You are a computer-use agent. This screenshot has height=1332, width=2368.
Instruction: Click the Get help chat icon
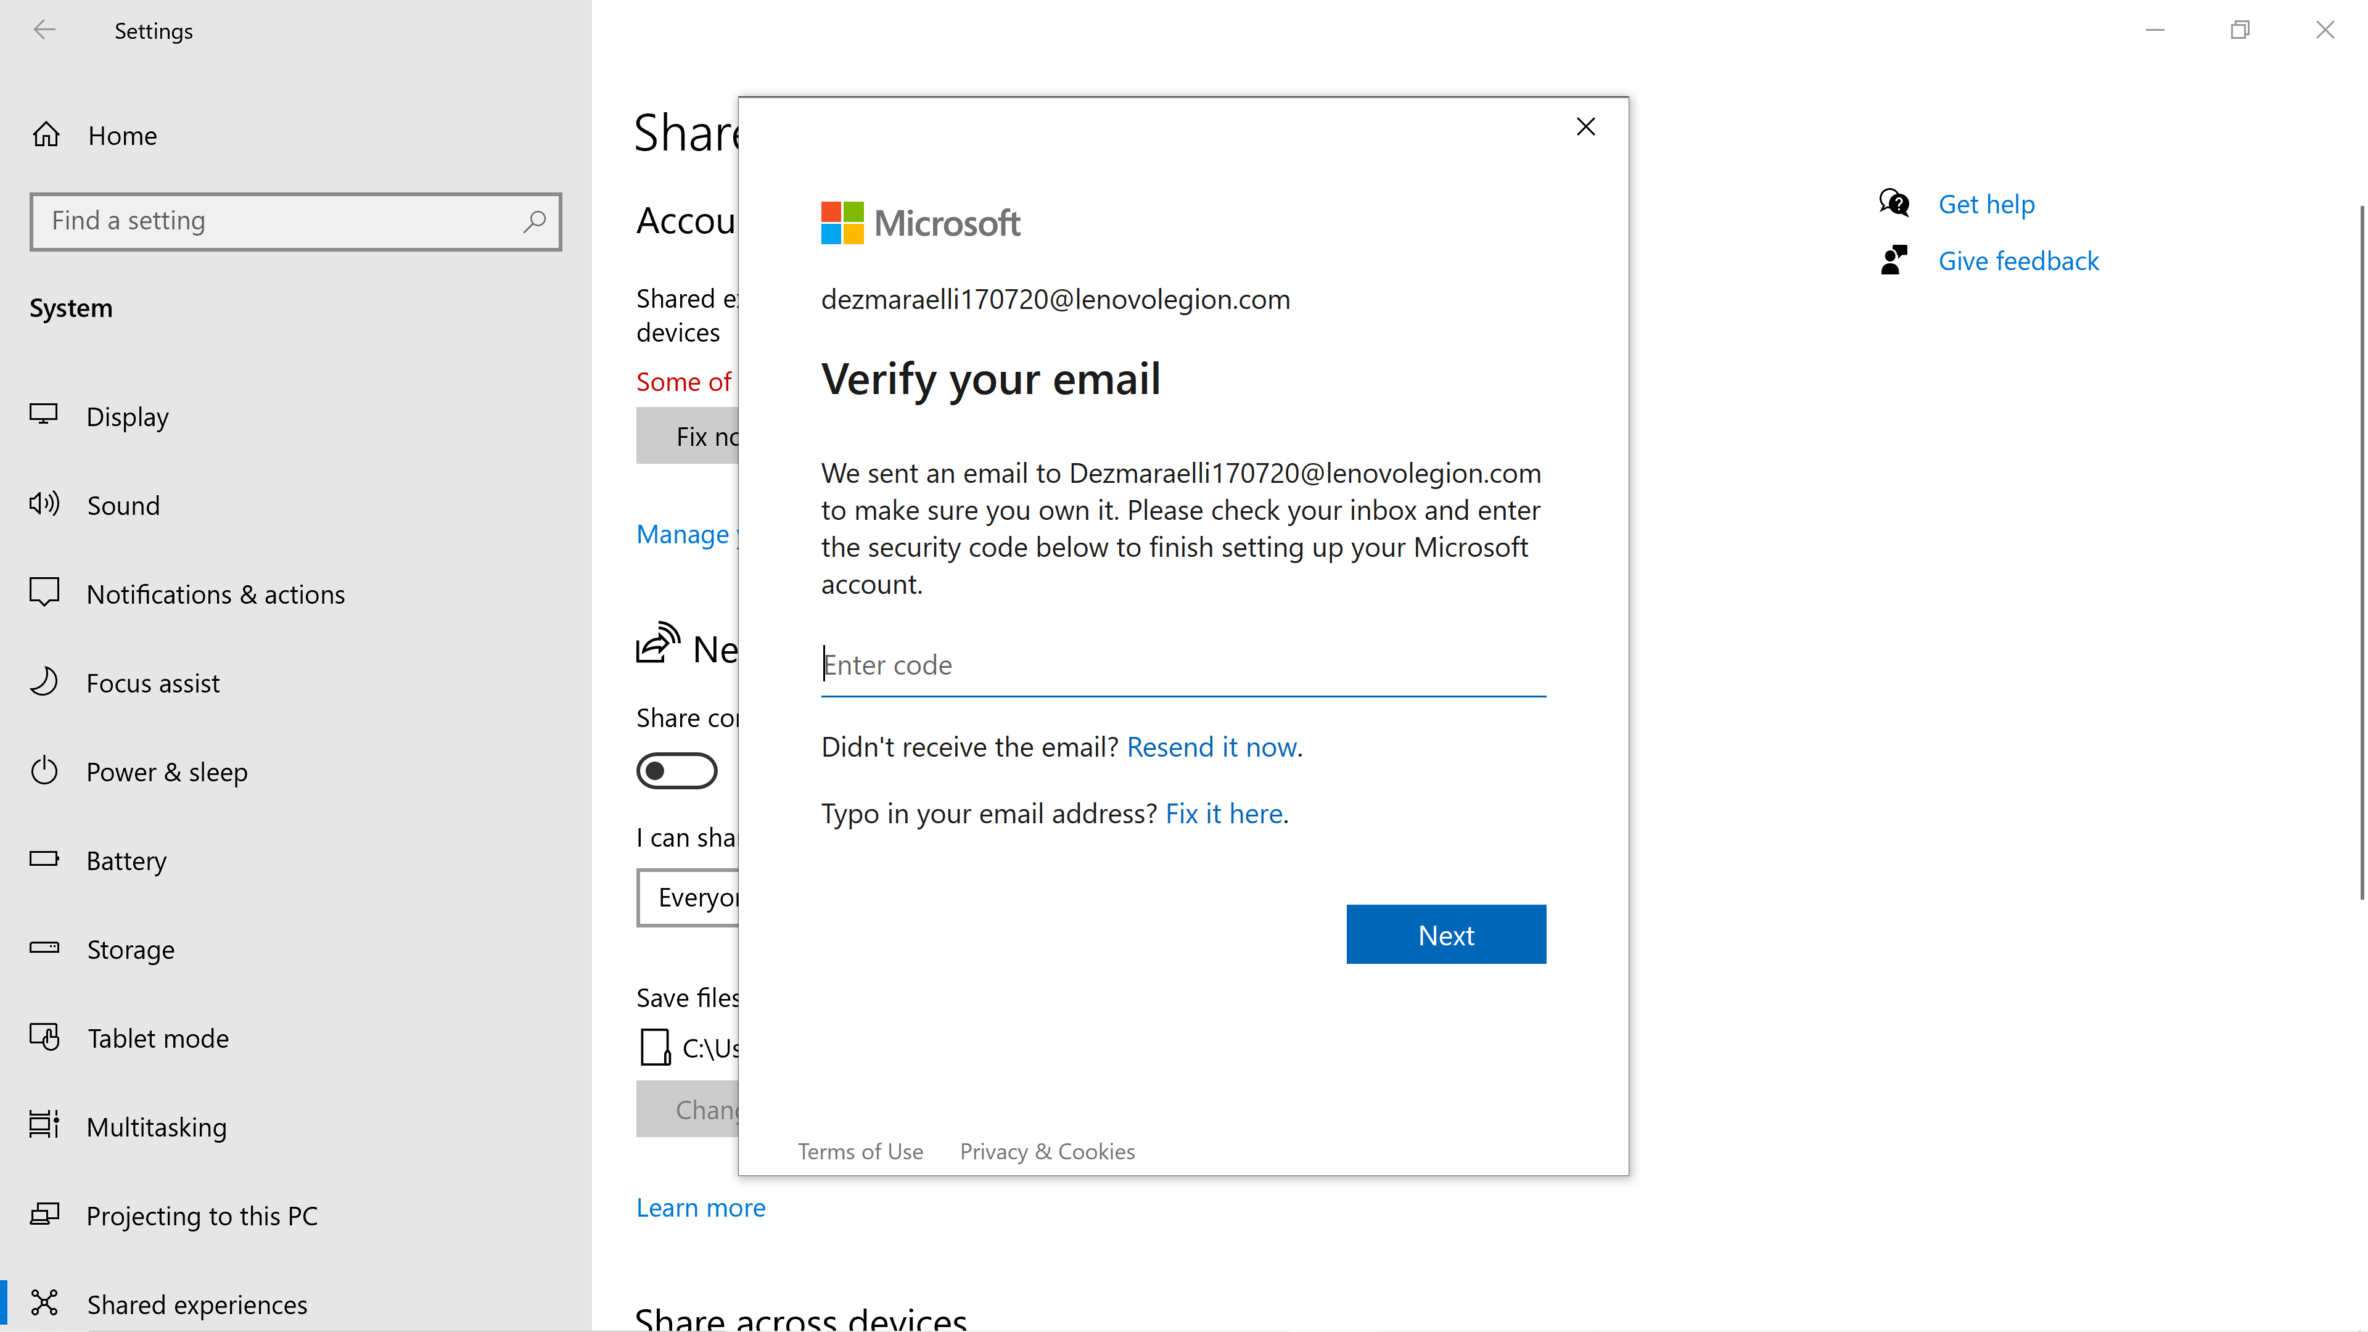pyautogui.click(x=1894, y=203)
